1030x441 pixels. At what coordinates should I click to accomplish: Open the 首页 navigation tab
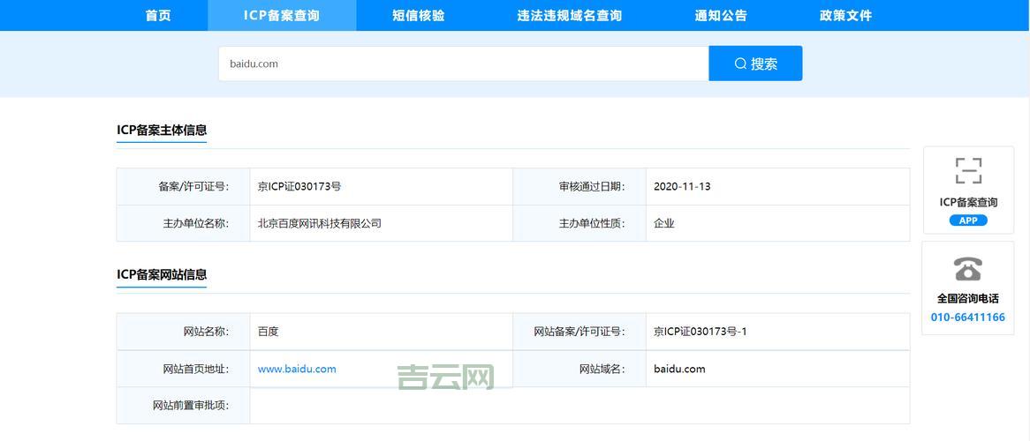(x=158, y=15)
